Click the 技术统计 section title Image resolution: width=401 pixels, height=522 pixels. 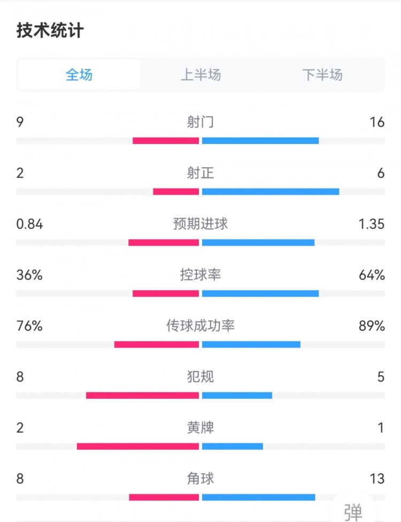tap(50, 31)
